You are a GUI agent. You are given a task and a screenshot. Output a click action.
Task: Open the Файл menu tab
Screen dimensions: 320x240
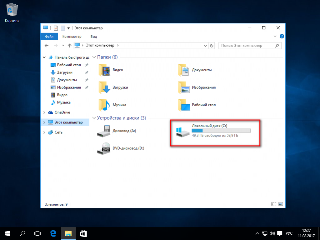49,37
